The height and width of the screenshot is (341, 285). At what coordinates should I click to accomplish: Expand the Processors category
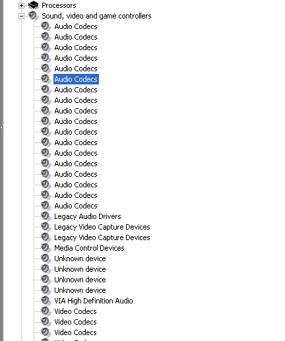(x=21, y=5)
